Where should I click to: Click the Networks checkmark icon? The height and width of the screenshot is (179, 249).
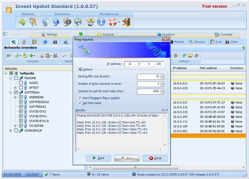coord(22,22)
